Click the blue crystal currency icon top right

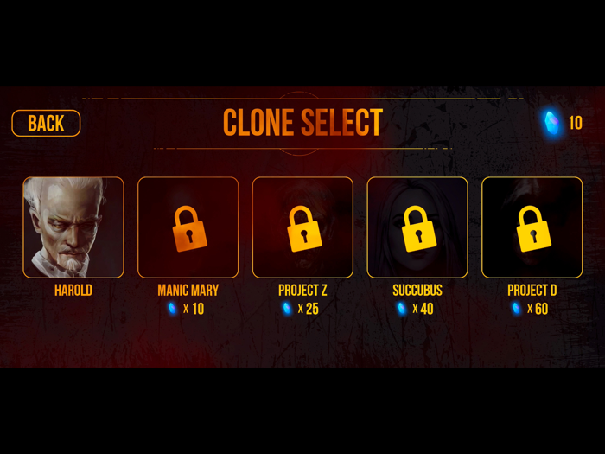[x=551, y=123]
